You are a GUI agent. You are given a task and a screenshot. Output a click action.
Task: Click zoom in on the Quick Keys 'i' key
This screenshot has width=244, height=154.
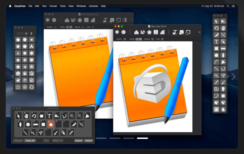(72, 116)
